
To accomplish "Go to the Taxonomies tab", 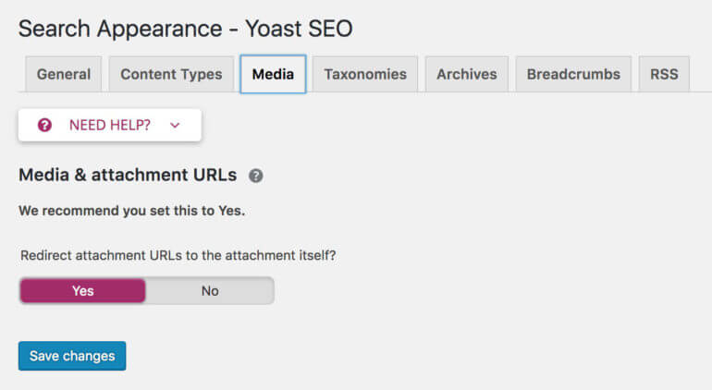I will tap(365, 74).
